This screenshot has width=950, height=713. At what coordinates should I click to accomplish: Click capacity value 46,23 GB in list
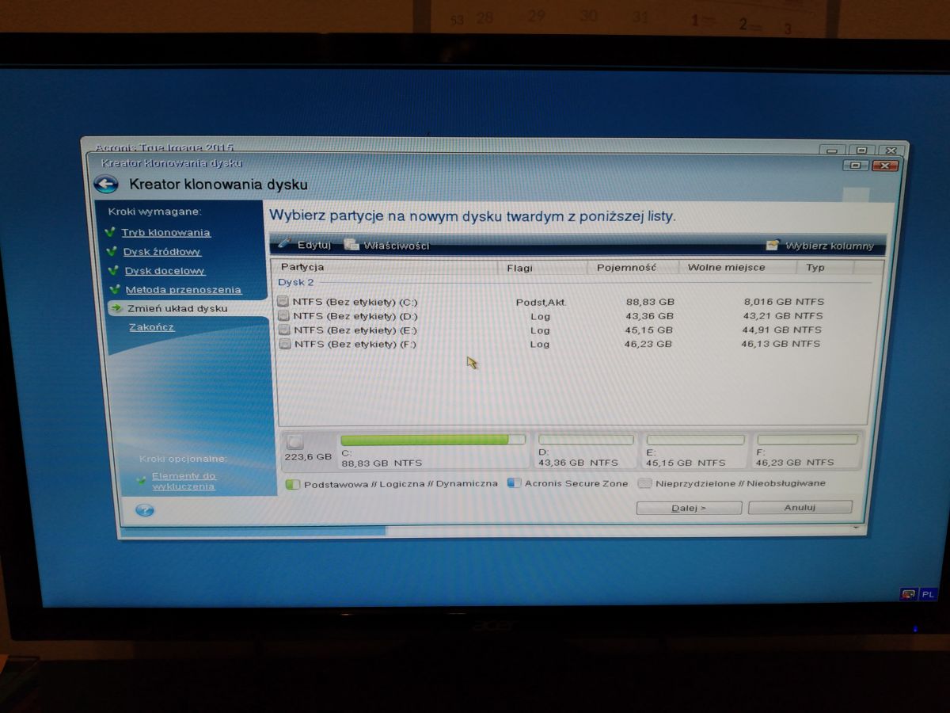[x=648, y=344]
